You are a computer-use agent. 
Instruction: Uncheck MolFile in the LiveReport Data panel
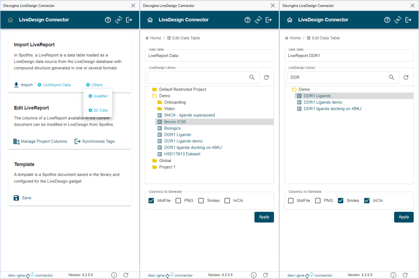[x=151, y=201]
